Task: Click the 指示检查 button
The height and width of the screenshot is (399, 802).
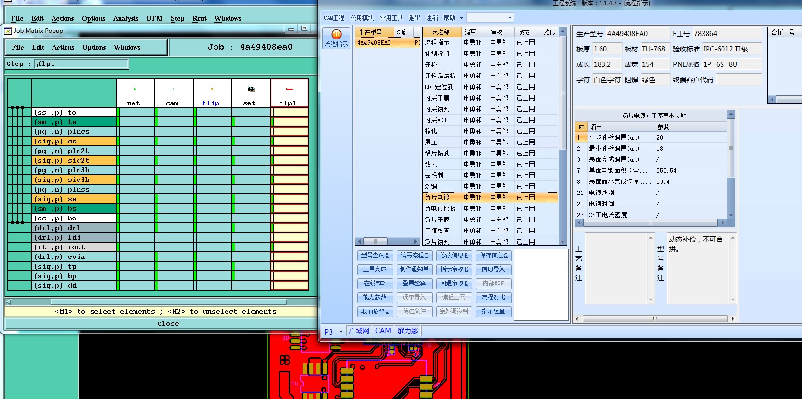Action: 494,311
